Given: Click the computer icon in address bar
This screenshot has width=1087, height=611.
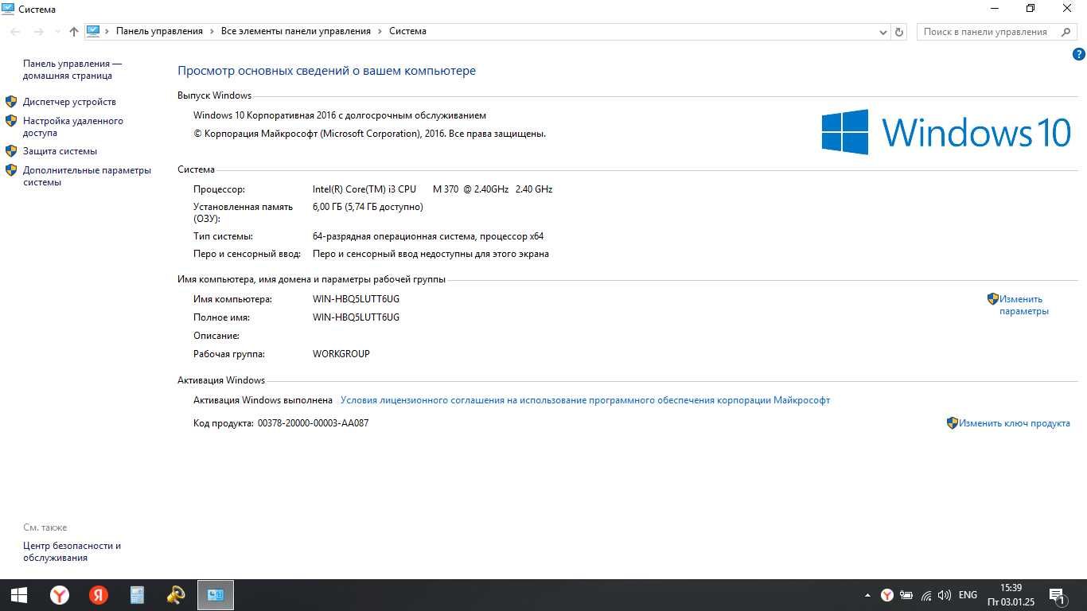Looking at the screenshot, I should [x=93, y=31].
